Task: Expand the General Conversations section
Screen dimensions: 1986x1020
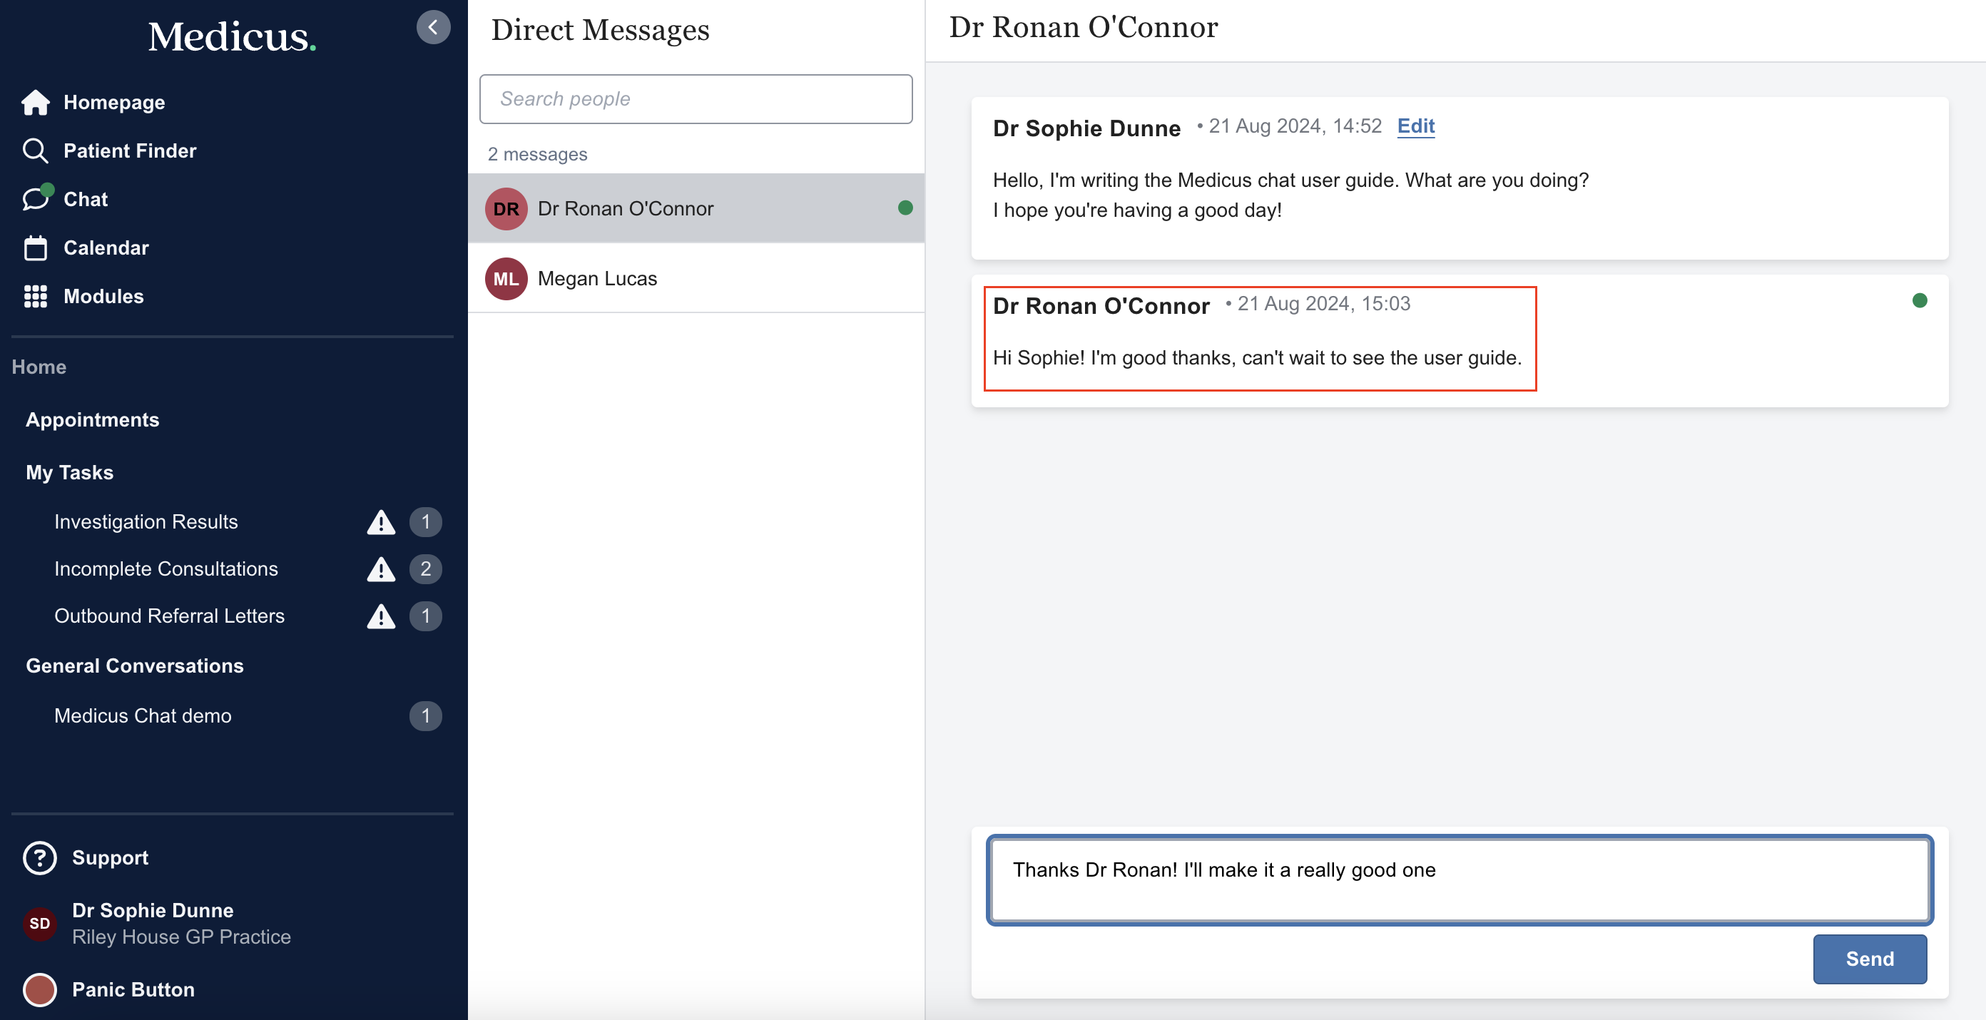Action: [135, 666]
